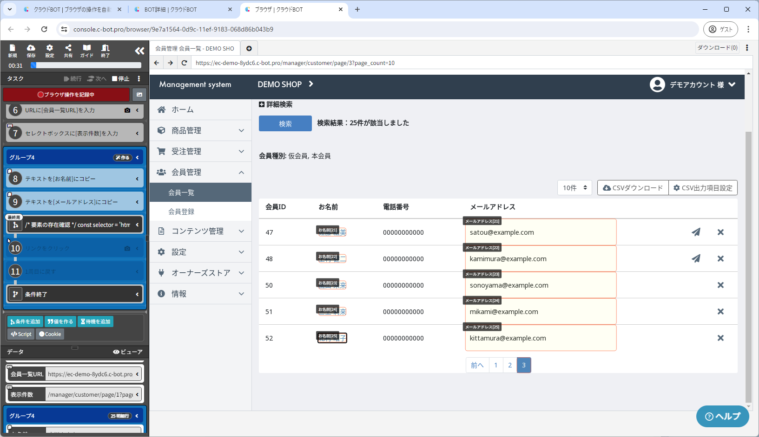Click the 00:31 execution progress bar
The width and height of the screenshot is (759, 437).
tap(86, 65)
